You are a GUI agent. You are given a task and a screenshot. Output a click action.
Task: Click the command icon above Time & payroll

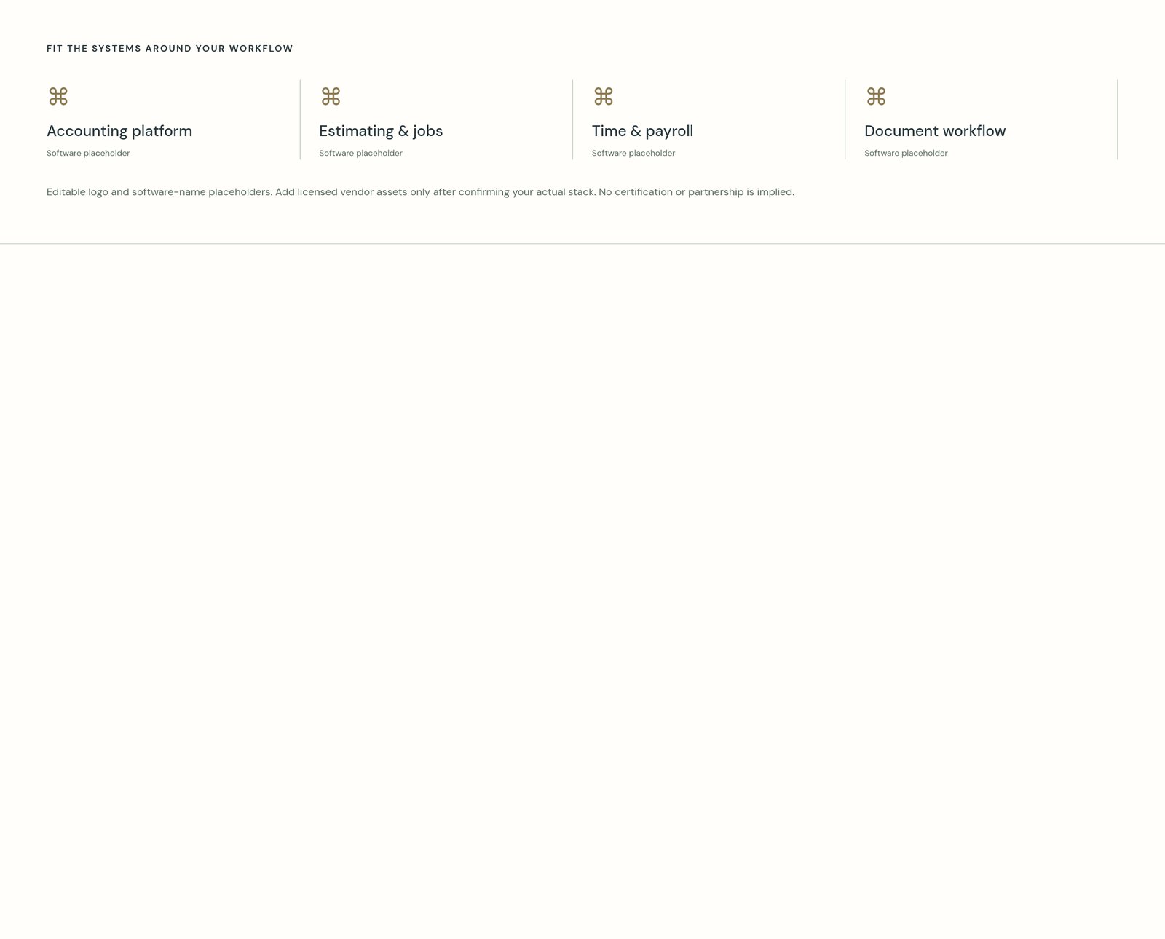coord(604,96)
